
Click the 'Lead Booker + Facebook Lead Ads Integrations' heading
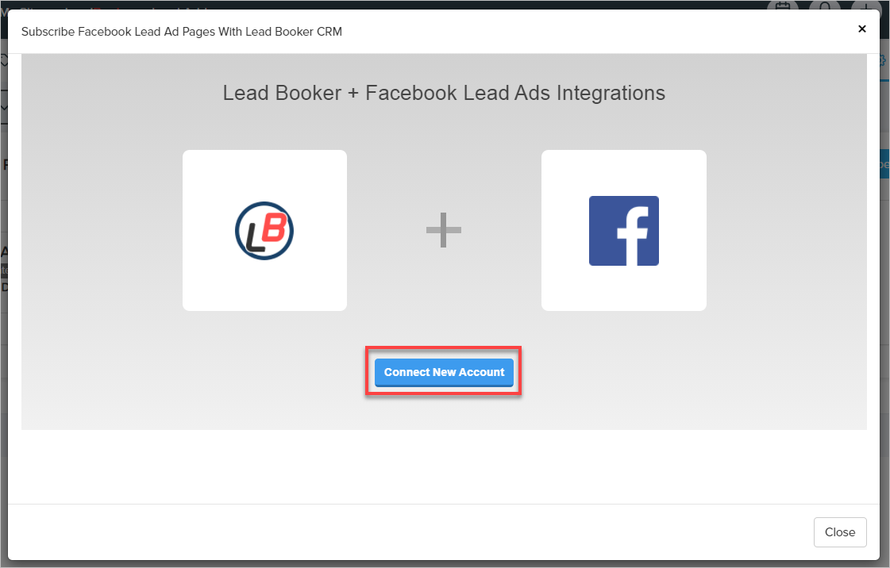click(x=444, y=93)
